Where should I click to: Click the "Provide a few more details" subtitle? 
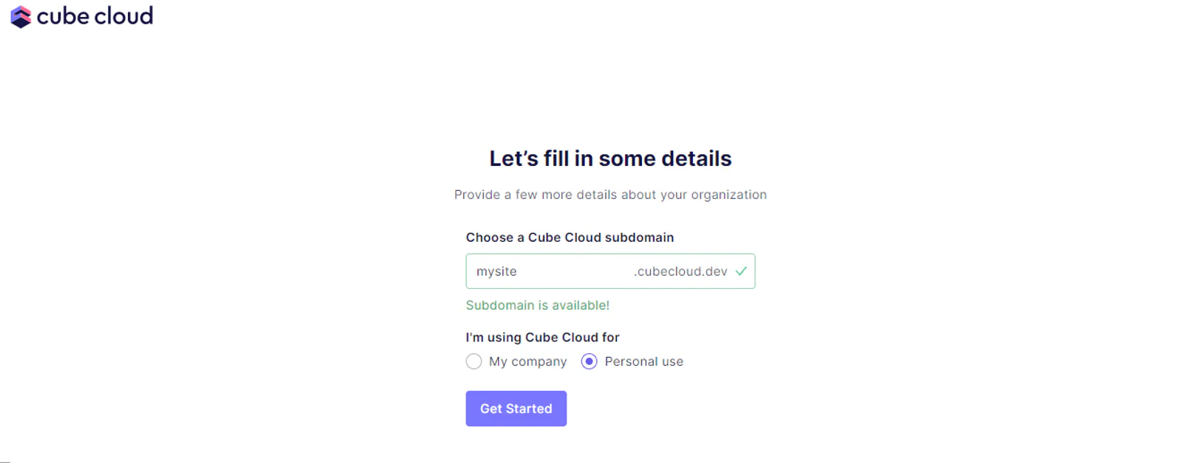(x=610, y=195)
